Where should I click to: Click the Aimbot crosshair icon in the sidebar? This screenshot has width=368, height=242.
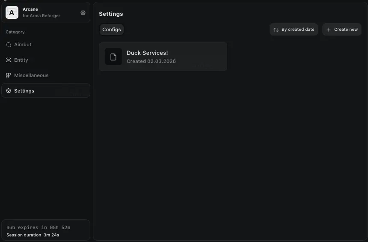click(9, 45)
